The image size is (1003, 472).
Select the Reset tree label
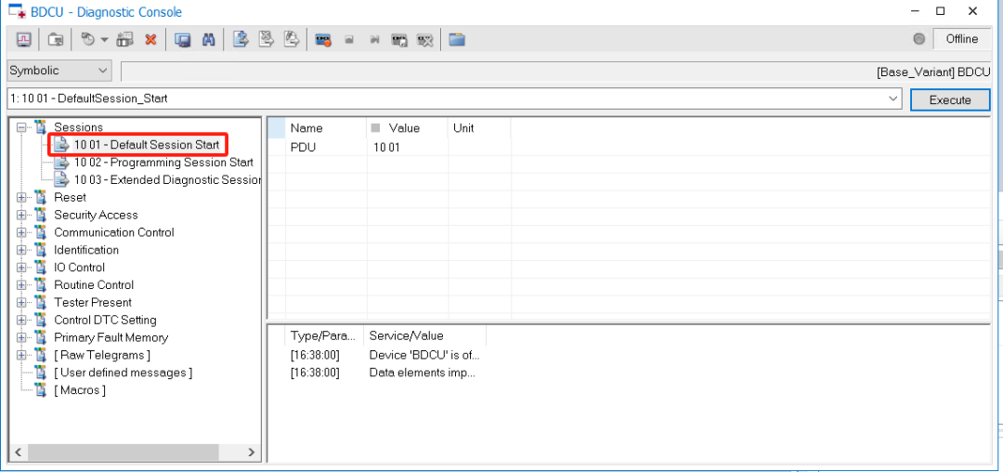pos(70,197)
